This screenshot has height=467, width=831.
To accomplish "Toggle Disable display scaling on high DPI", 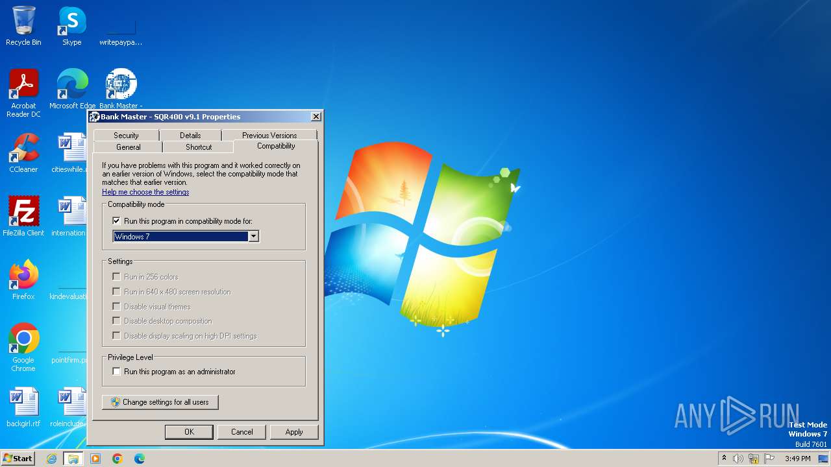I will pyautogui.click(x=117, y=336).
